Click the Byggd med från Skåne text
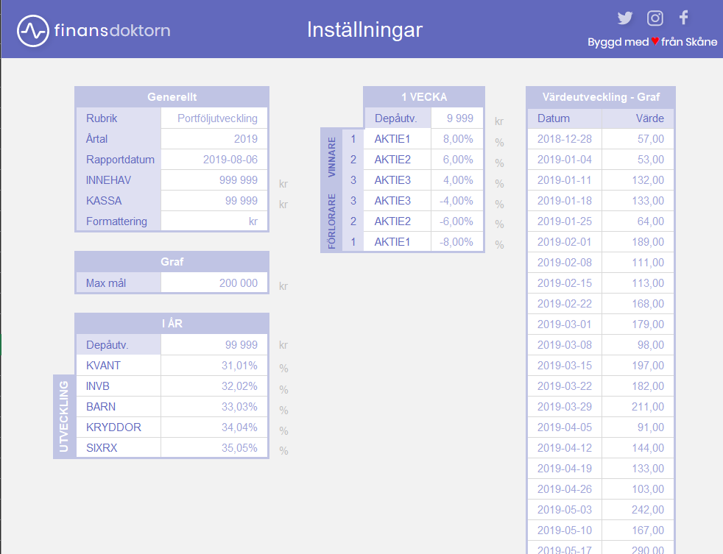This screenshot has height=554, width=723. coord(652,42)
